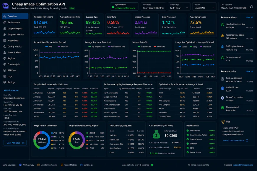Toggle the Lossless legend series

pyautogui.click(x=183, y=47)
